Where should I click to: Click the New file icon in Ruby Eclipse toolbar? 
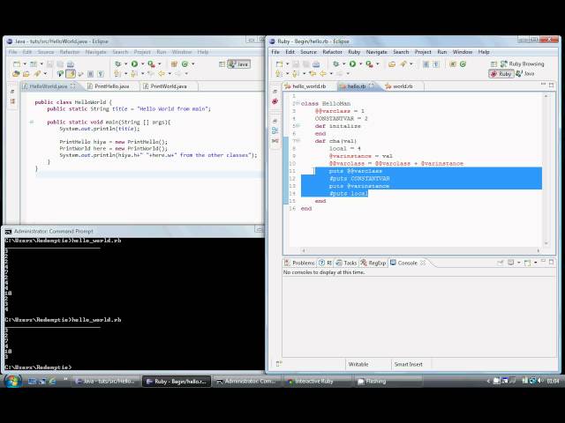pyautogui.click(x=280, y=64)
